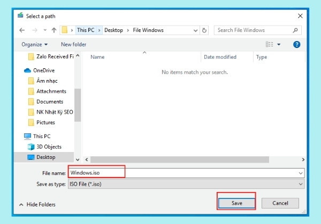Click the folder icon in address bar
The width and height of the screenshot is (321, 224).
(x=65, y=30)
